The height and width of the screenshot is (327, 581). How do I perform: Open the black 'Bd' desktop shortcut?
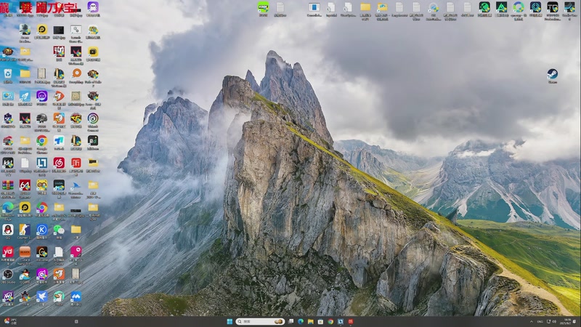tap(93, 141)
